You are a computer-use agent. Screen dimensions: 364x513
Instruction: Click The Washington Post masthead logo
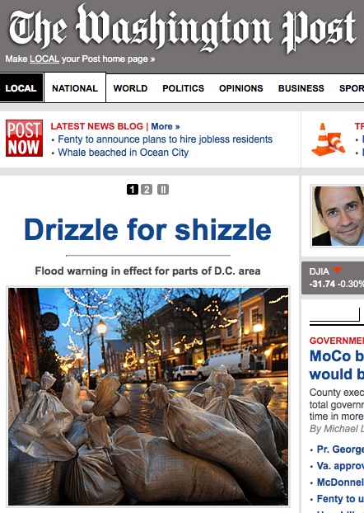coord(183,28)
